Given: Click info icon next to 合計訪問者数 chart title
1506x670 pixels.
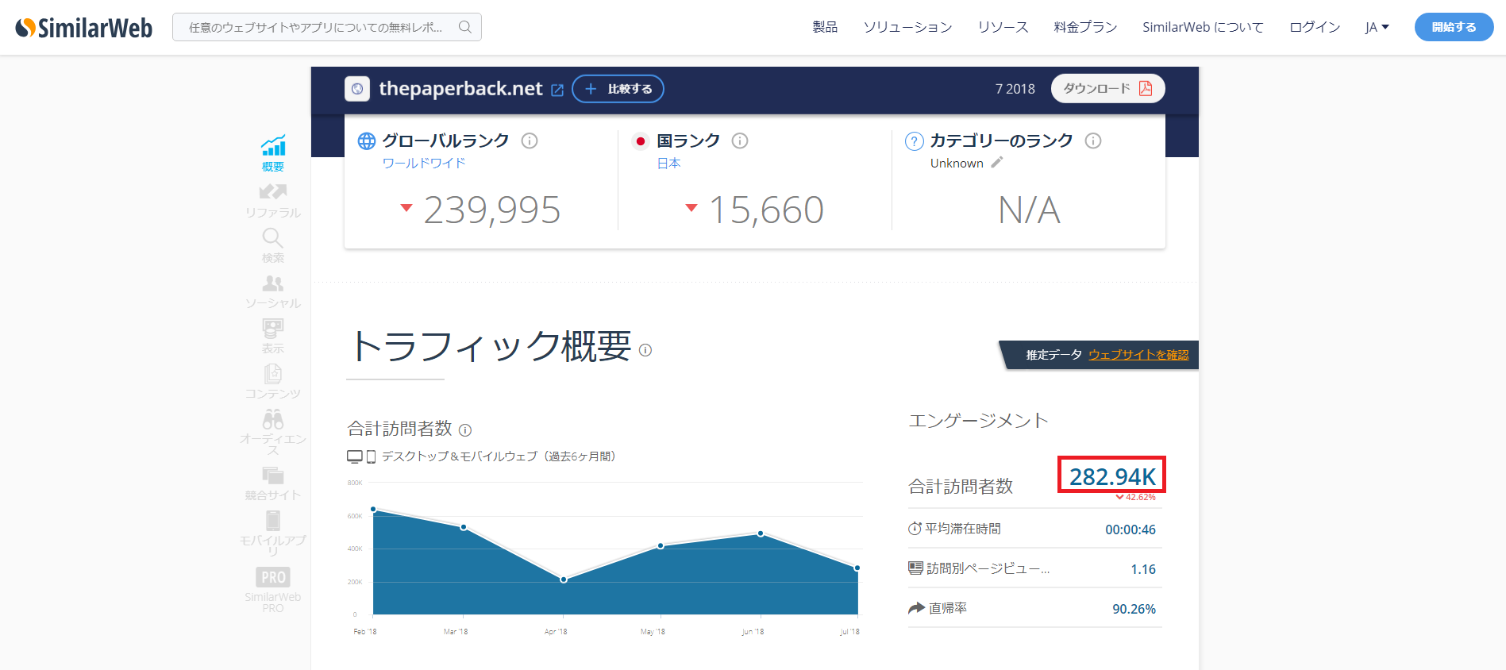Looking at the screenshot, I should [x=465, y=430].
